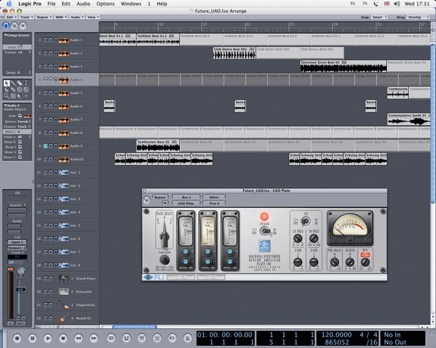Click the Bypass button in plugin window
The image size is (436, 348).
click(160, 197)
